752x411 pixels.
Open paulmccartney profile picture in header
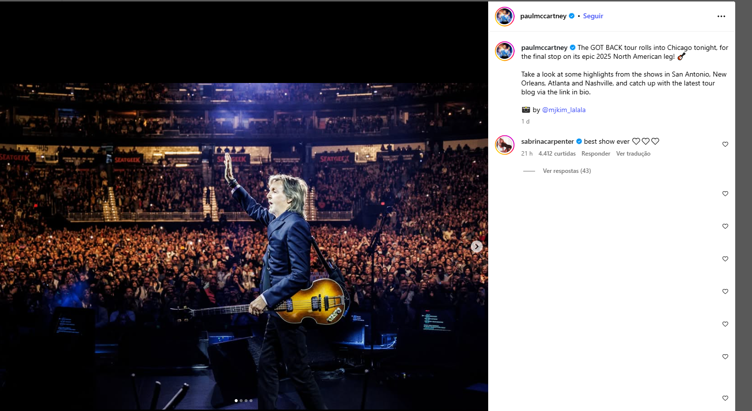point(504,16)
